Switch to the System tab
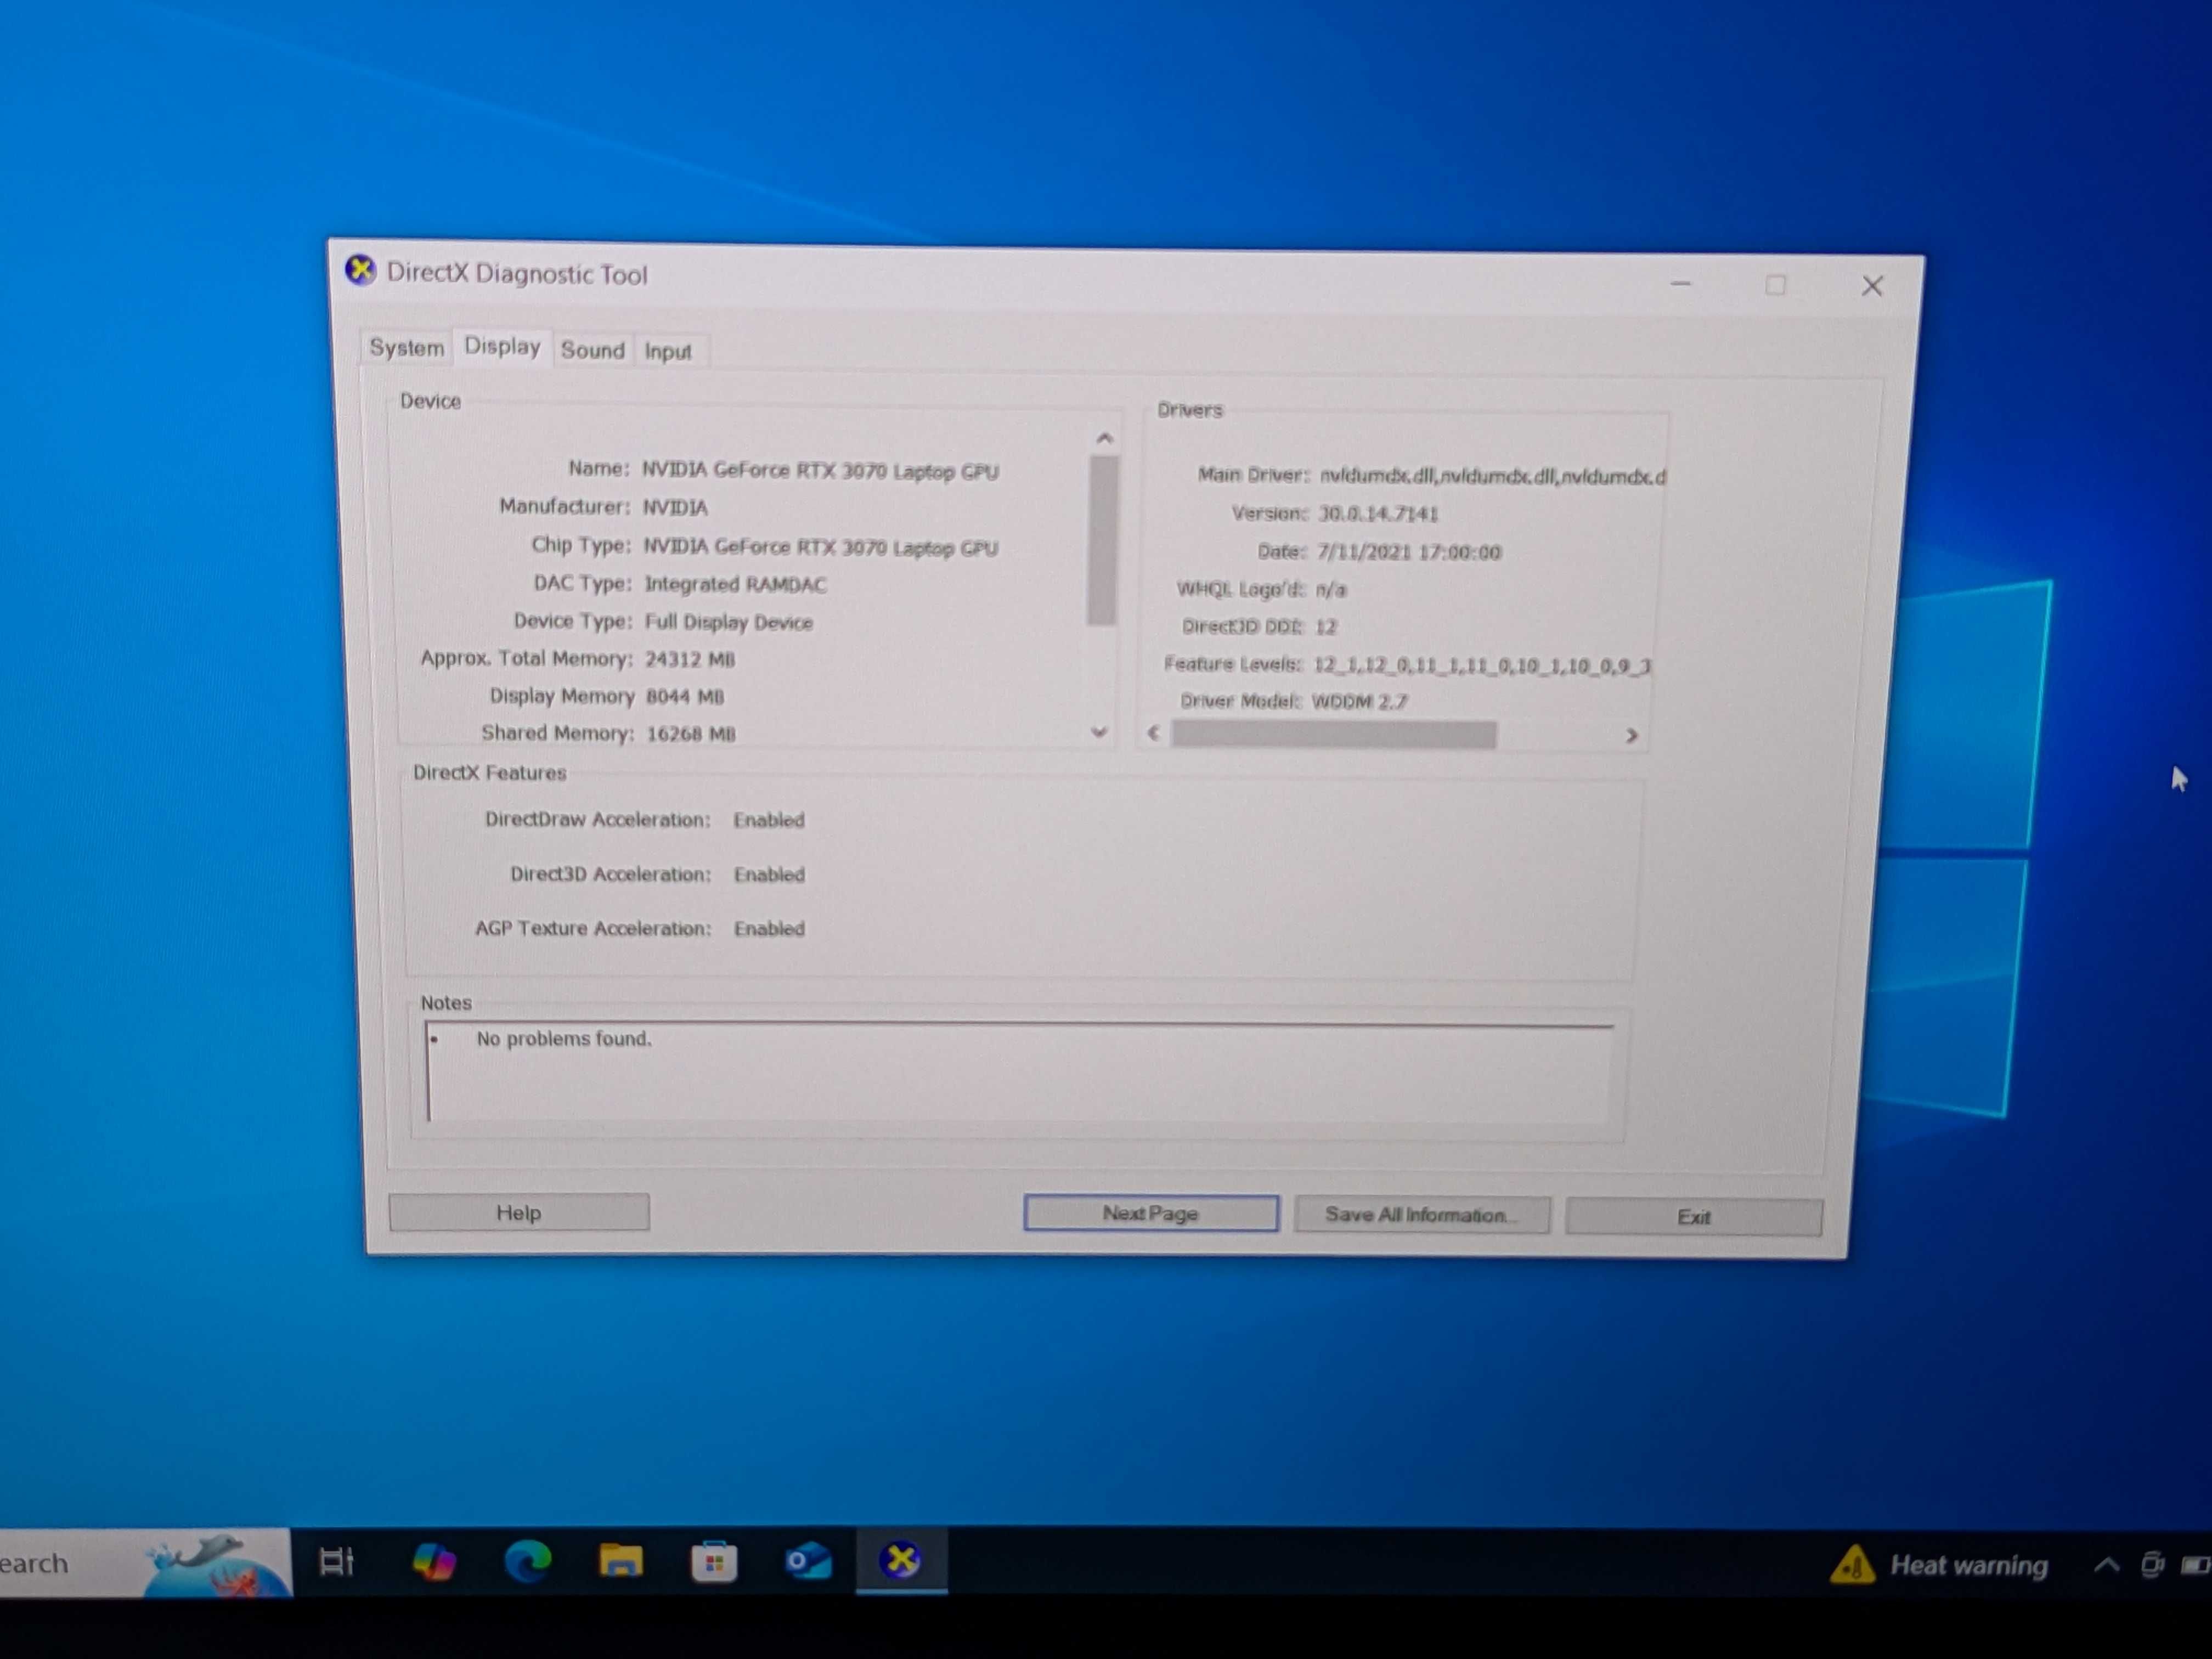Viewport: 2212px width, 1659px height. (406, 348)
